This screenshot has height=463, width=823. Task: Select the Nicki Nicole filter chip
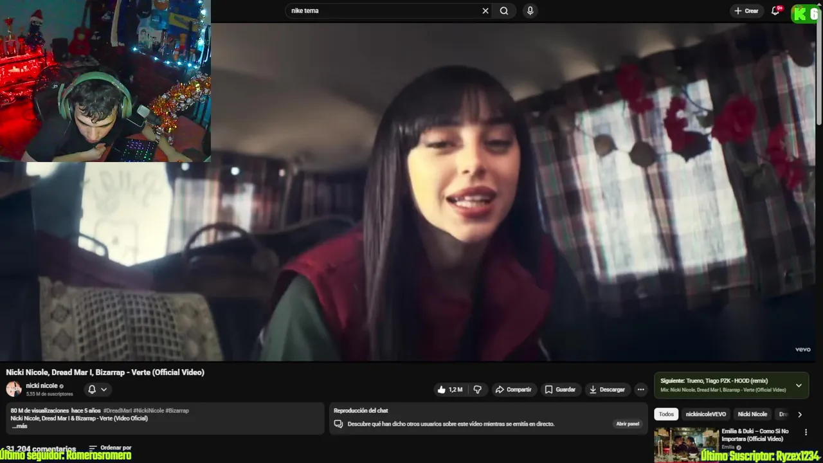click(752, 414)
